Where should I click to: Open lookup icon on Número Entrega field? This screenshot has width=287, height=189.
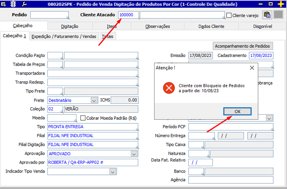point(214,139)
